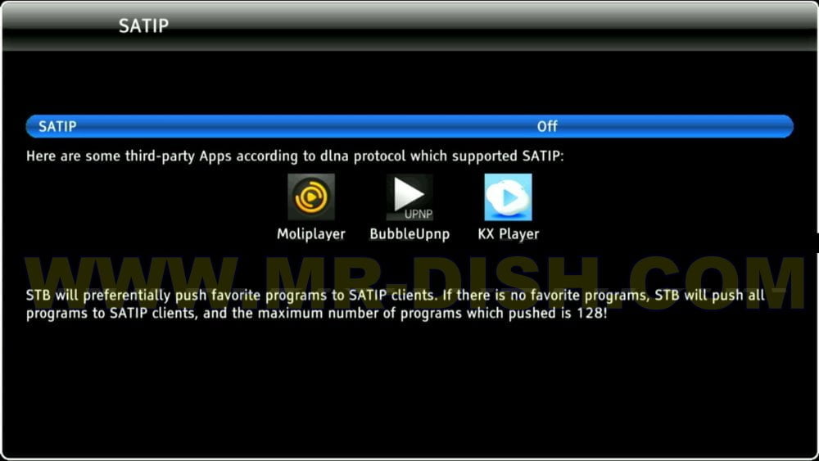Click the KX Player text label
This screenshot has width=819, height=461.
tap(509, 234)
